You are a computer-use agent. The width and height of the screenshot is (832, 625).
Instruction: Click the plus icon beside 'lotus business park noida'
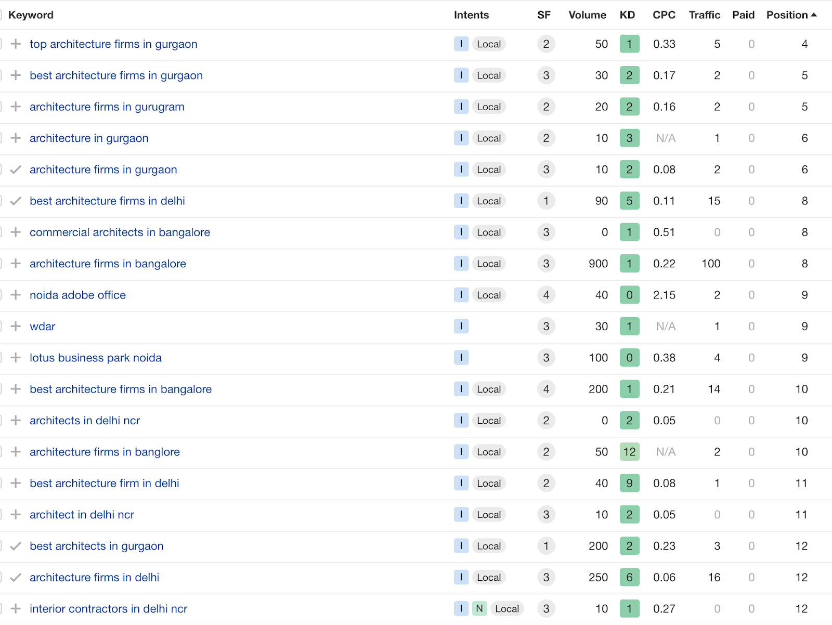coord(16,358)
